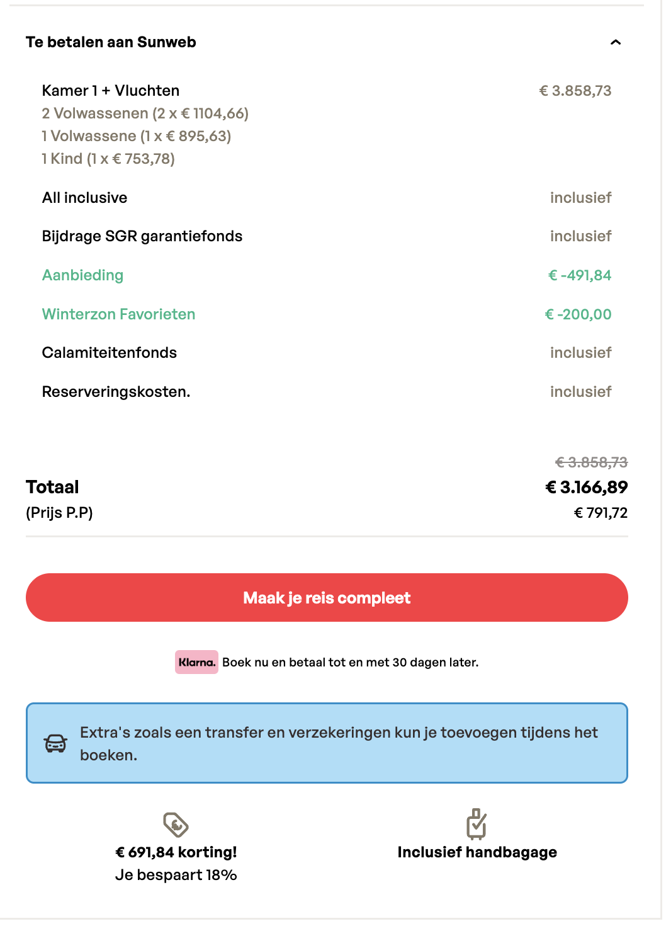
Task: Click the All inclusive line item
Action: [x=85, y=198]
